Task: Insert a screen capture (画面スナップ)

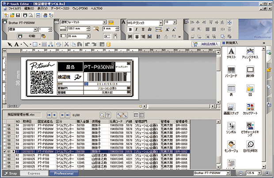Action: (x=231, y=109)
